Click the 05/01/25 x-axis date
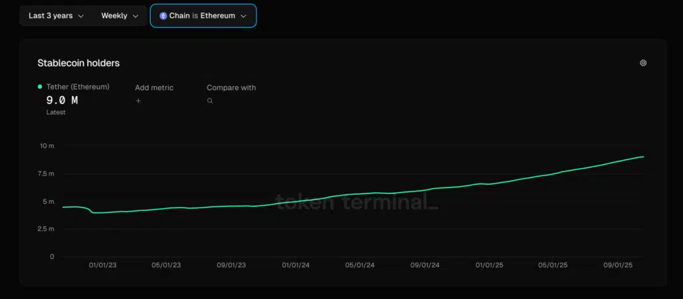 pos(553,265)
